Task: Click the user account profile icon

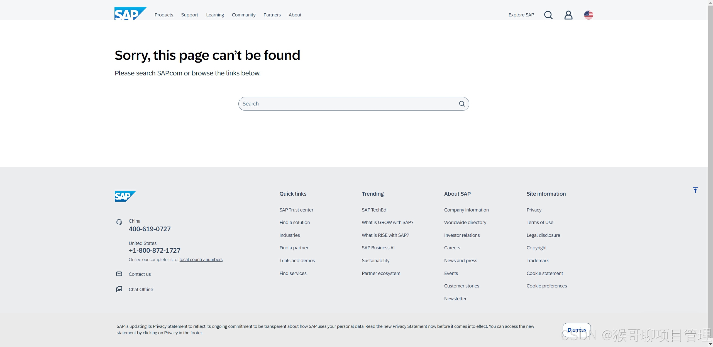Action: tap(568, 15)
